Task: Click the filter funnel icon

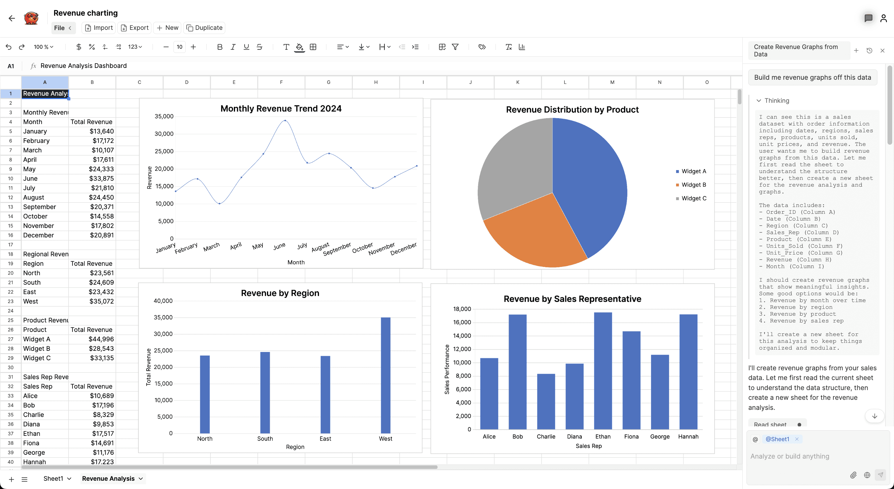Action: pos(455,47)
